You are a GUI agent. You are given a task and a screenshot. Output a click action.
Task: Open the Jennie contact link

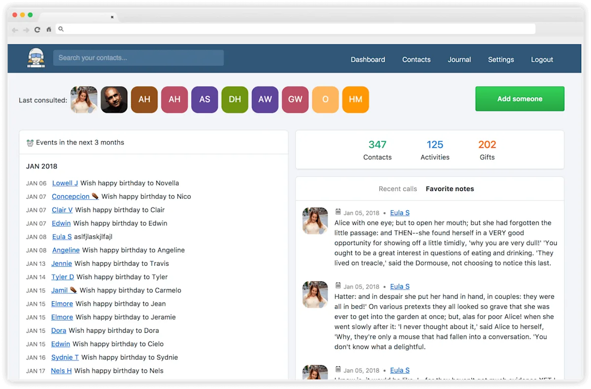(62, 263)
